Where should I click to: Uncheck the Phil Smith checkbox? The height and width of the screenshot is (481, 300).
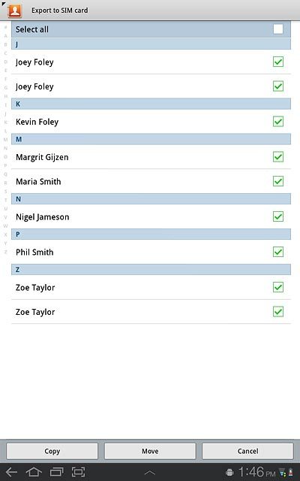pyautogui.click(x=278, y=252)
